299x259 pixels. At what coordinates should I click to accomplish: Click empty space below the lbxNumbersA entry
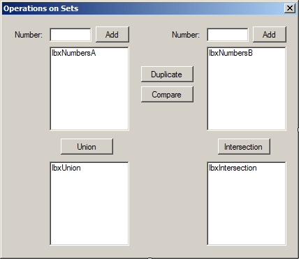[89, 93]
